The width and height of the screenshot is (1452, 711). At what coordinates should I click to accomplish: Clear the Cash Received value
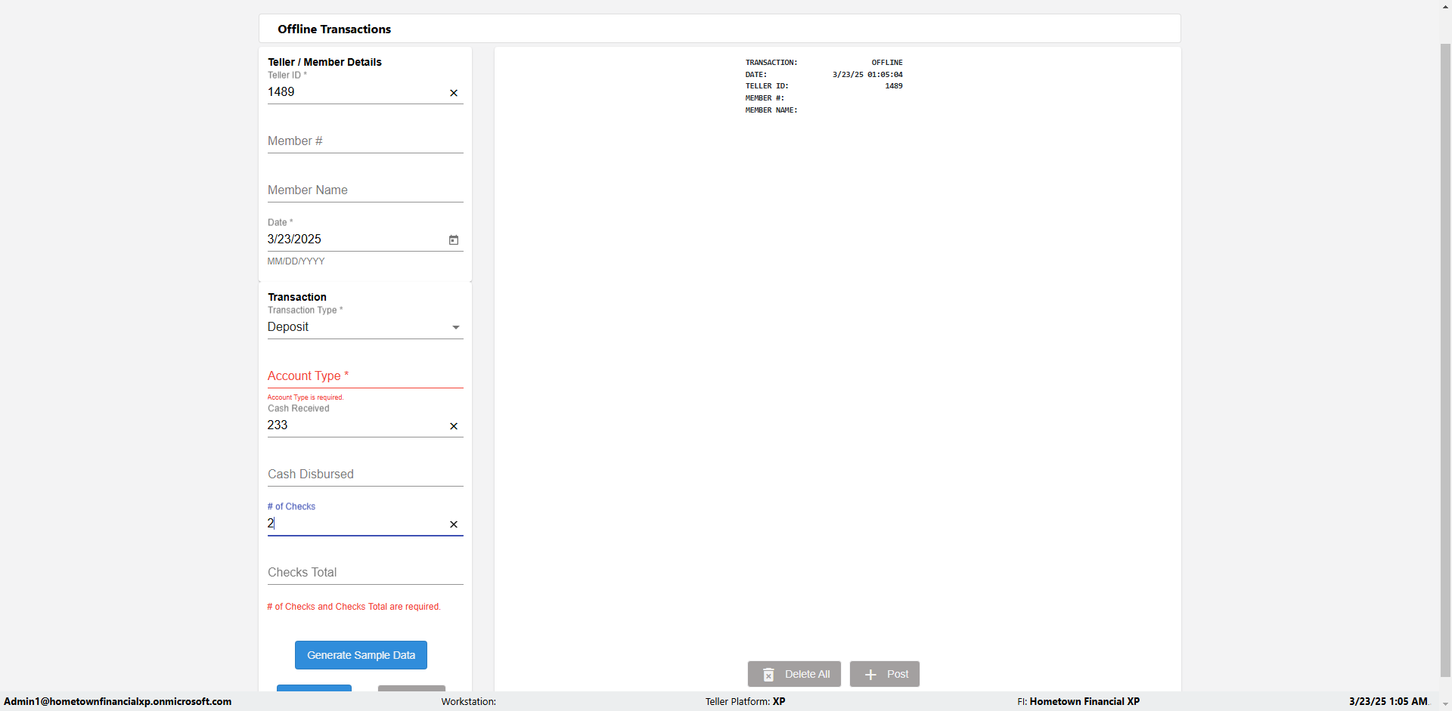pyautogui.click(x=454, y=426)
